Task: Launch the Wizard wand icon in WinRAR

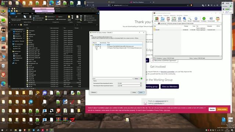Action: [x=189, y=19]
